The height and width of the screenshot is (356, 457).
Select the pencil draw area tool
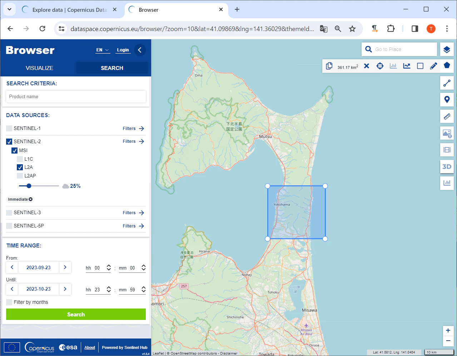(433, 66)
